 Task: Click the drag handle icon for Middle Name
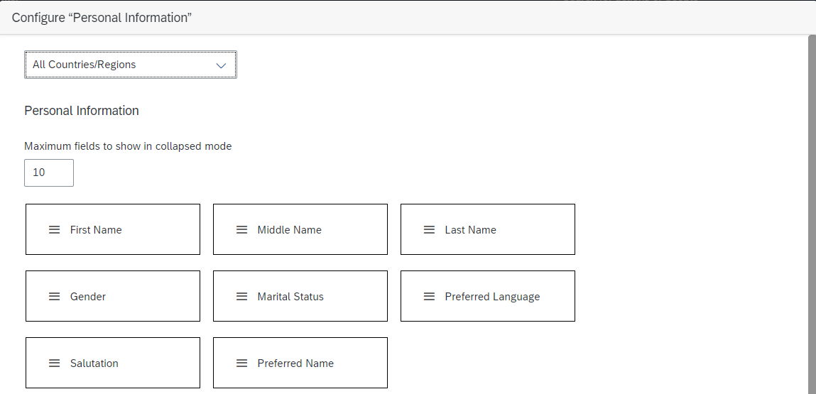click(x=241, y=229)
